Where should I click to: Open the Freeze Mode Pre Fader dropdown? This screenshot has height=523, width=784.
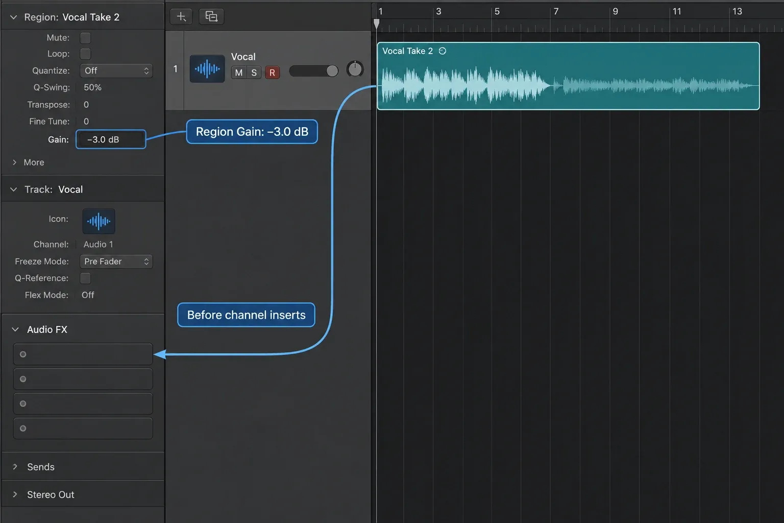116,261
